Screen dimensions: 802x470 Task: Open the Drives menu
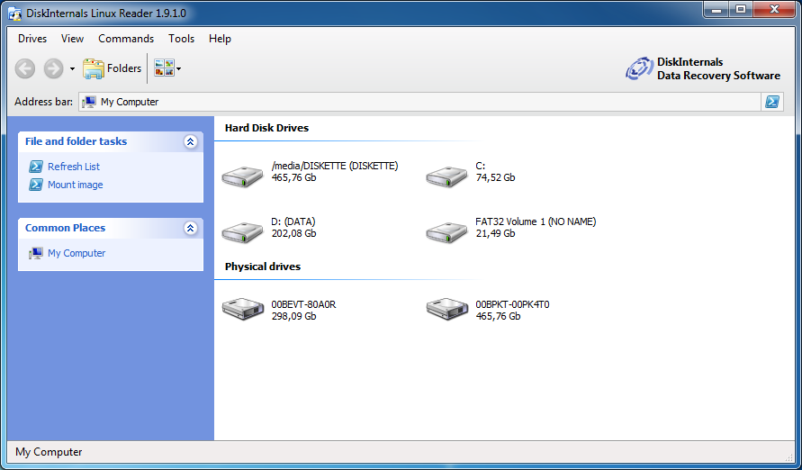tap(32, 39)
